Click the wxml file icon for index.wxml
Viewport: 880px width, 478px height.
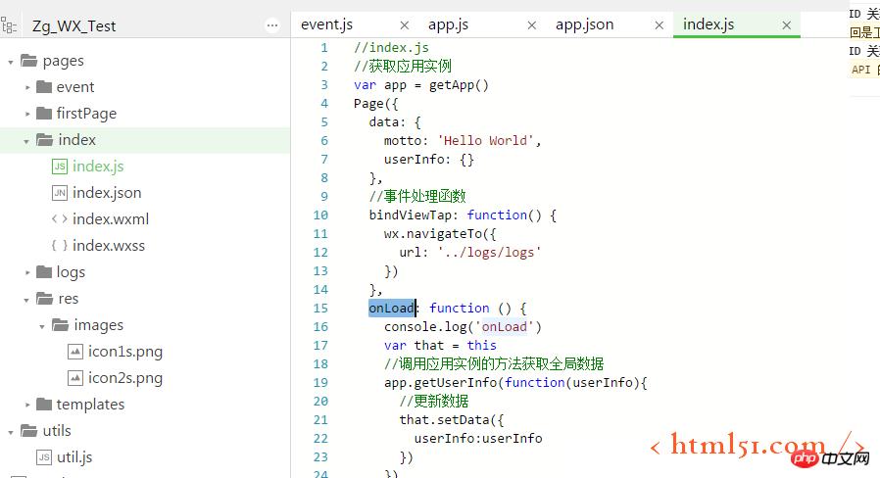point(59,219)
